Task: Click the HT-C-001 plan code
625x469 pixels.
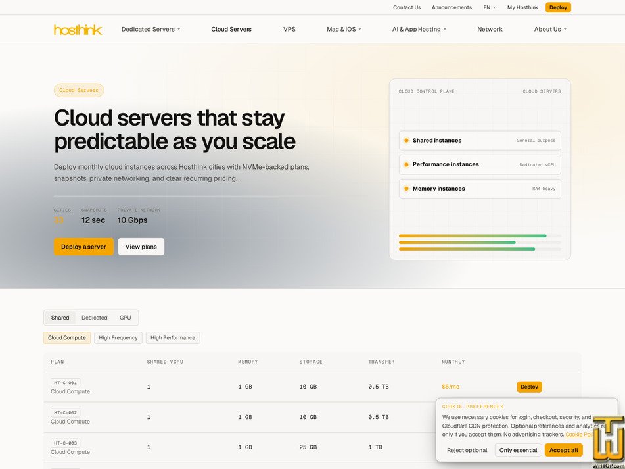Action: click(65, 383)
